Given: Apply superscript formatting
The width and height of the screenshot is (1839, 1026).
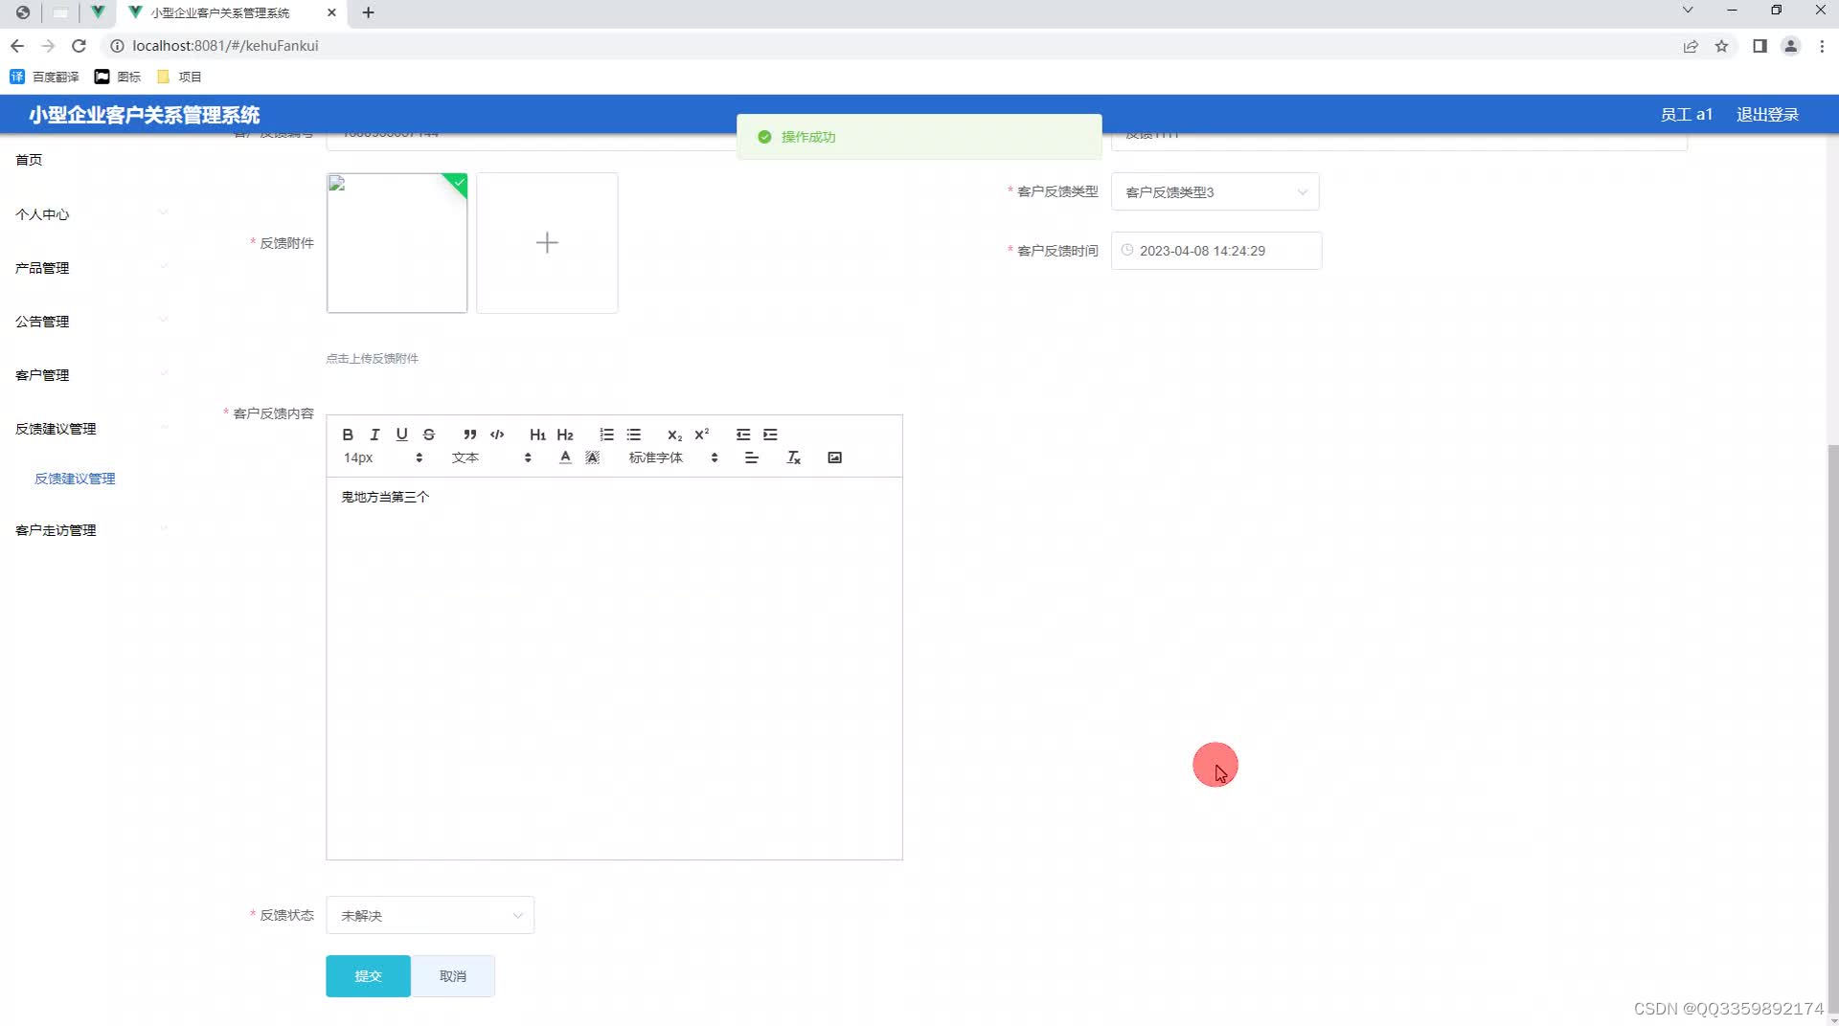Looking at the screenshot, I should (x=702, y=435).
